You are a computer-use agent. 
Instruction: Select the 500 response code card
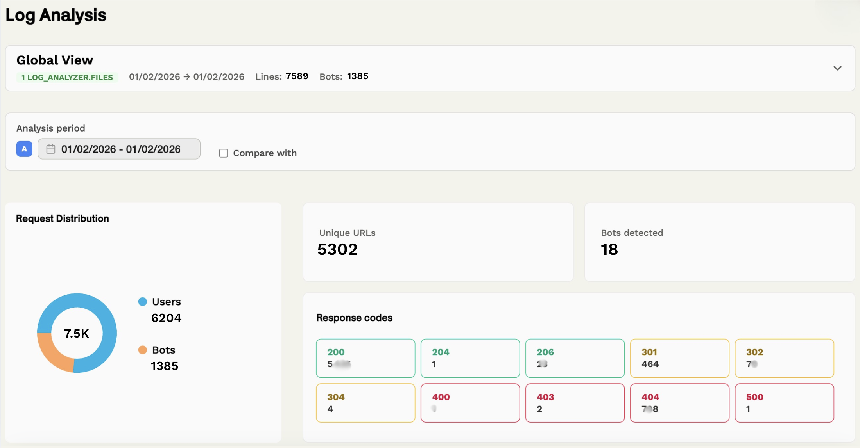coord(784,403)
